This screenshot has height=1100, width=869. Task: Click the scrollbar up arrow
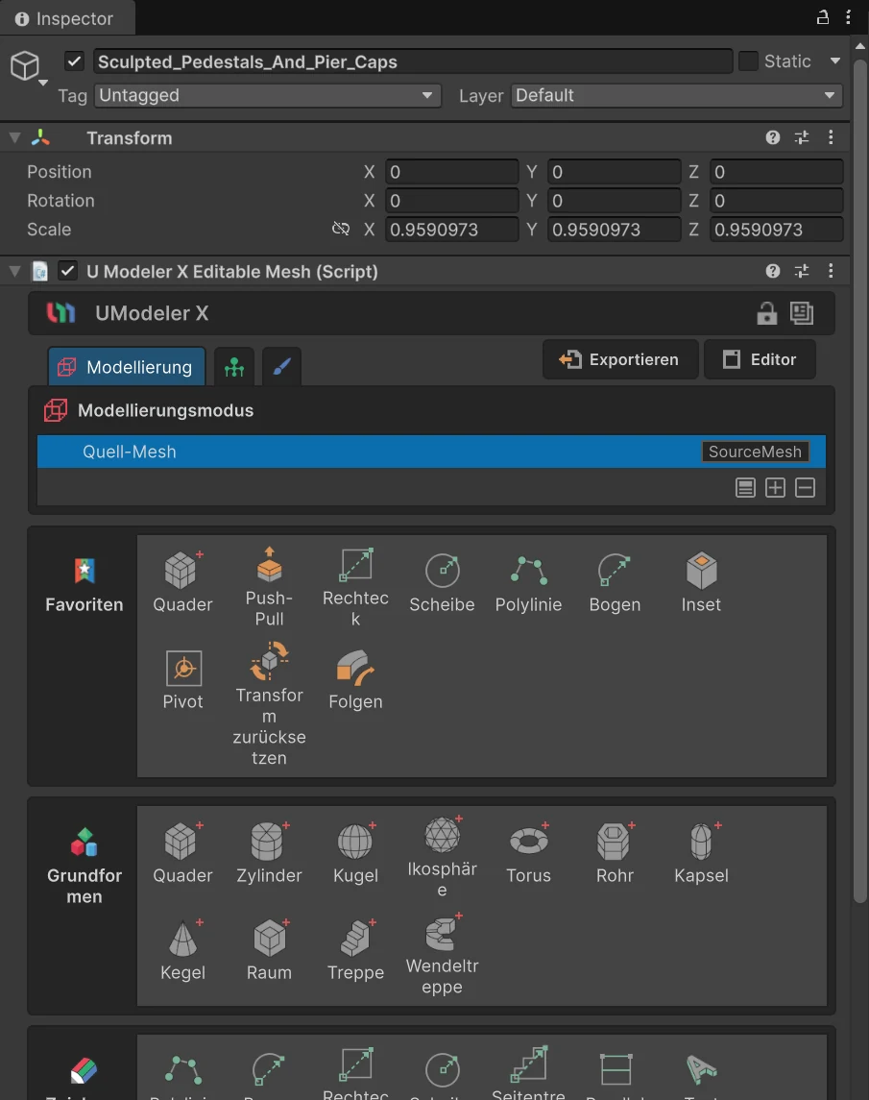pos(860,46)
